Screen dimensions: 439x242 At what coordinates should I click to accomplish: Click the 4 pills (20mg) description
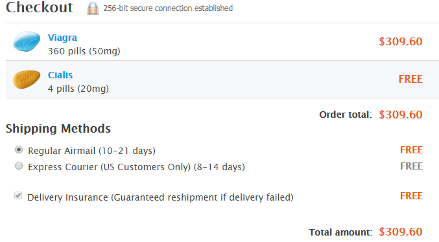(78, 89)
